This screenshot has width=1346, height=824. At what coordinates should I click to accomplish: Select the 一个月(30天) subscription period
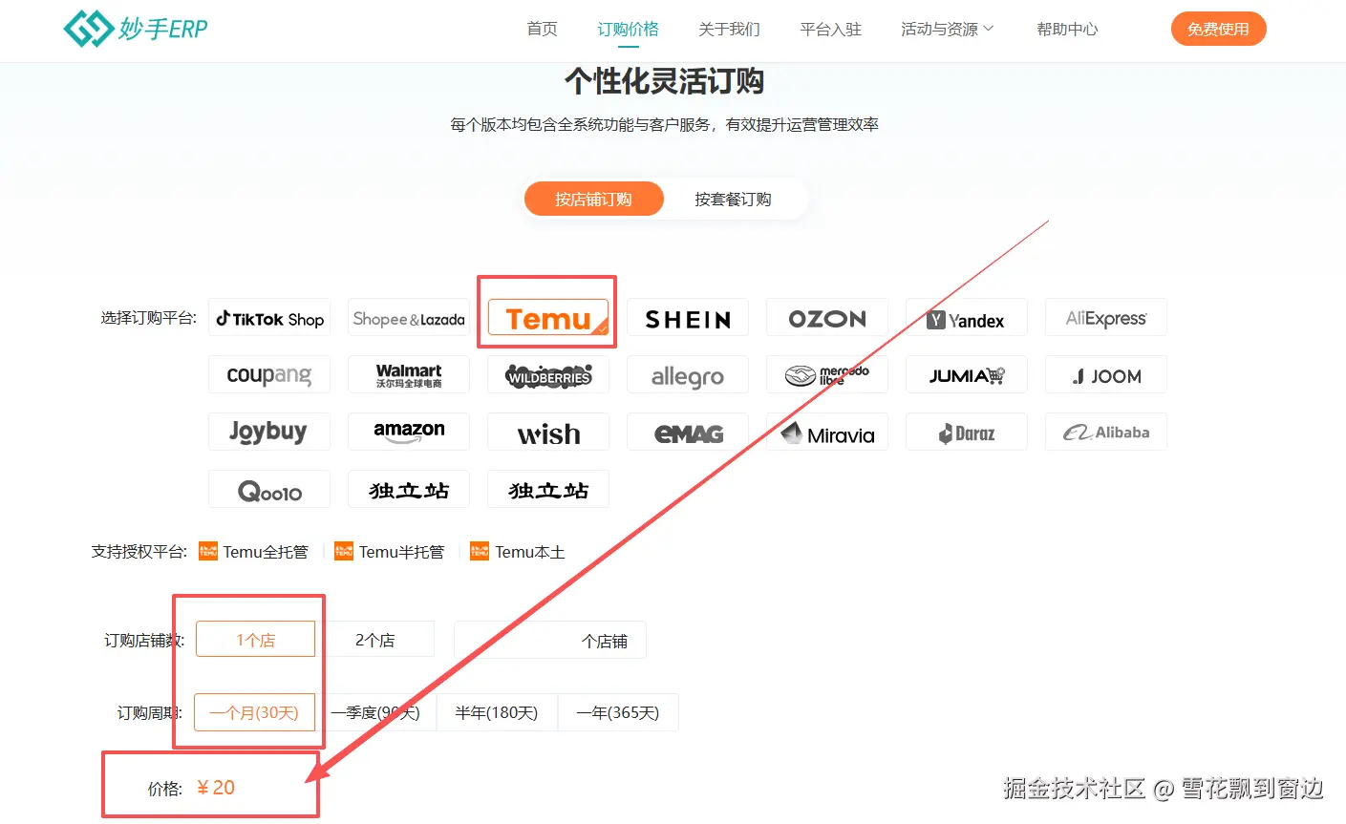pos(254,712)
